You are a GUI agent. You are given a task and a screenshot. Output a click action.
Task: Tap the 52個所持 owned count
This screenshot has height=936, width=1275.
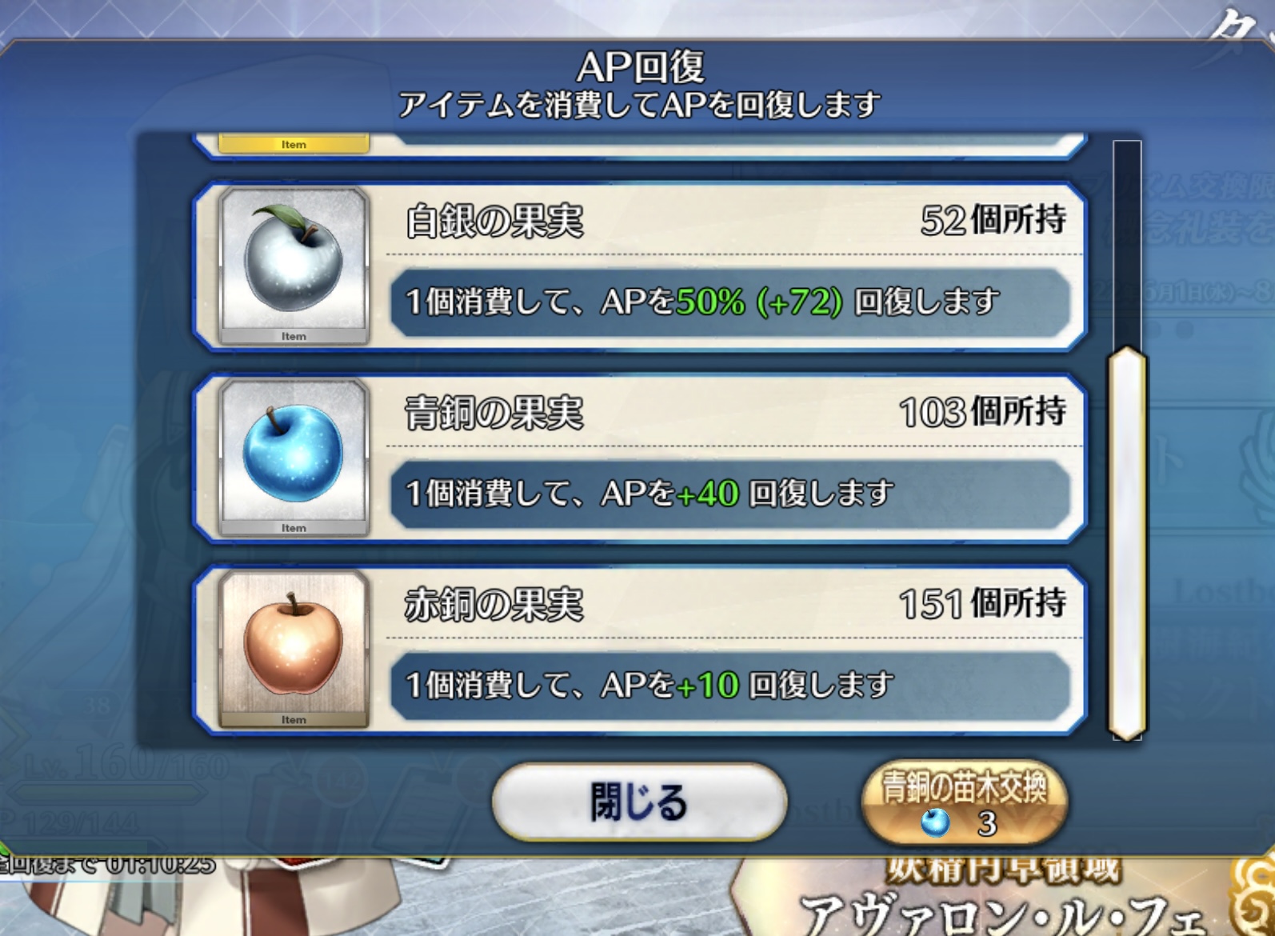point(993,220)
